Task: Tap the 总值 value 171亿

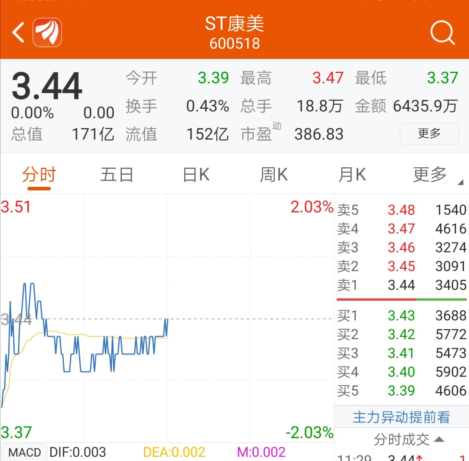Action: (93, 134)
